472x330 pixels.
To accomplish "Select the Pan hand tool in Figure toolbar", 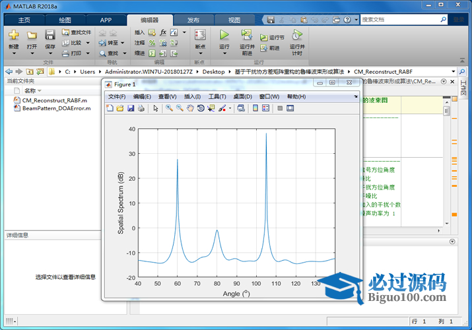I will 190,108.
